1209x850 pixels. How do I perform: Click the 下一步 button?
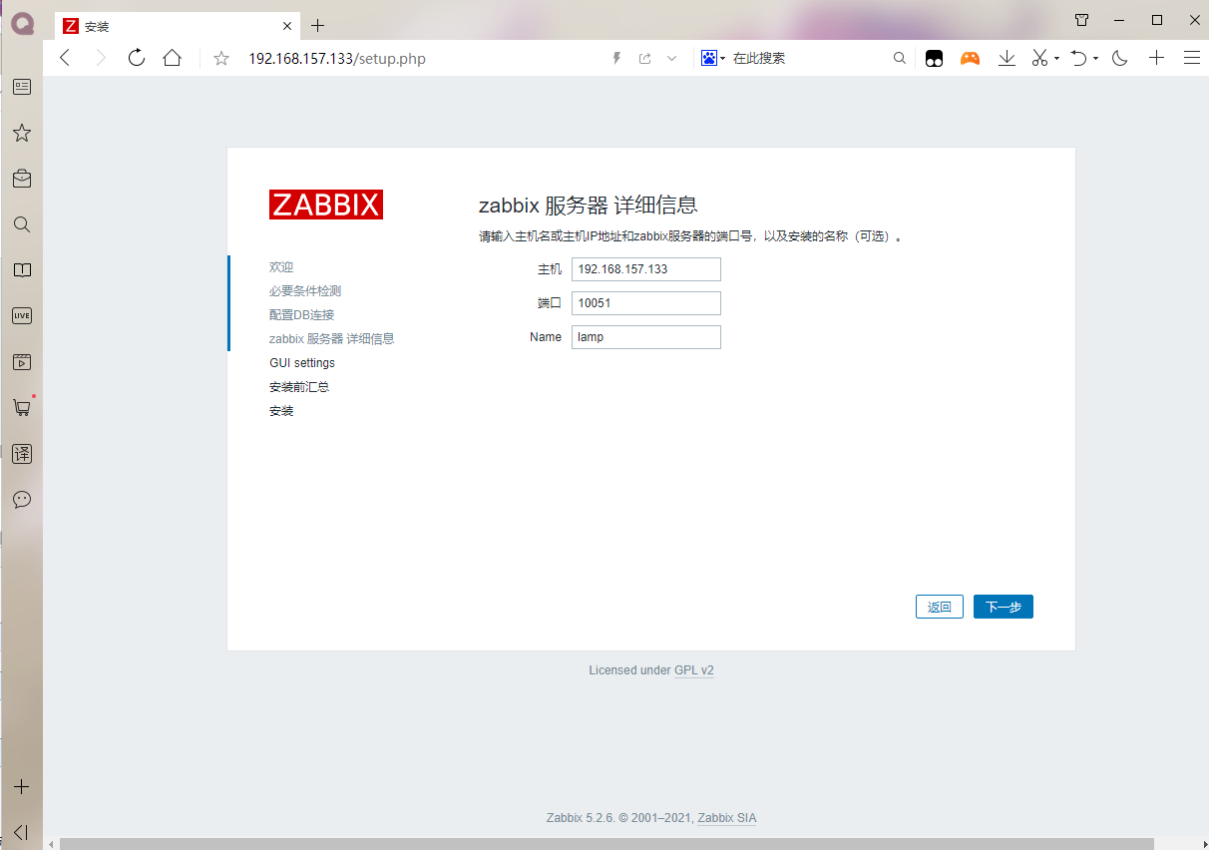[x=1004, y=607]
